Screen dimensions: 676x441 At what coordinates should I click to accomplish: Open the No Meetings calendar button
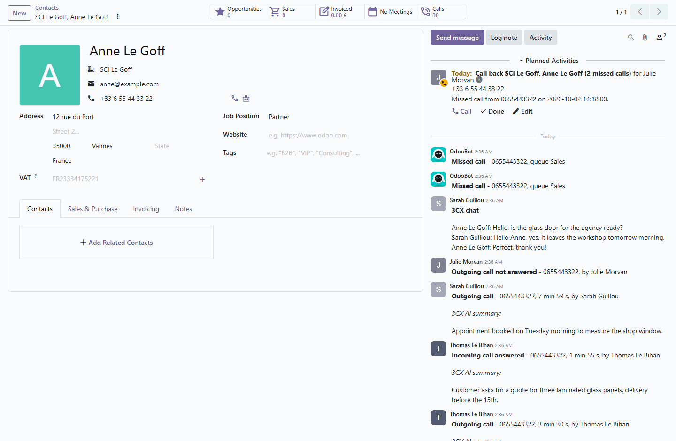click(391, 12)
